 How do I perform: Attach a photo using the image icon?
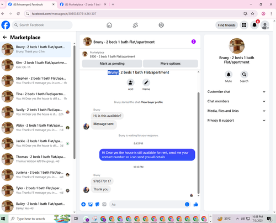coord(91,204)
